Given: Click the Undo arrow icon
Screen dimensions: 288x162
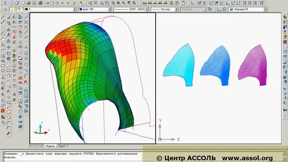Looking at the screenshot, I should 63,3.
